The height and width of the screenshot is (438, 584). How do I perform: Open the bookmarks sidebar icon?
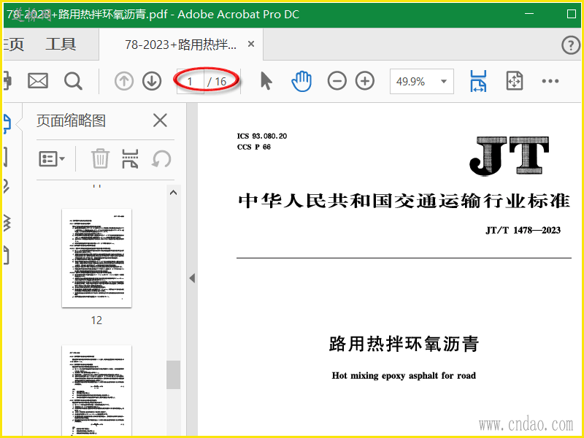tap(6, 156)
